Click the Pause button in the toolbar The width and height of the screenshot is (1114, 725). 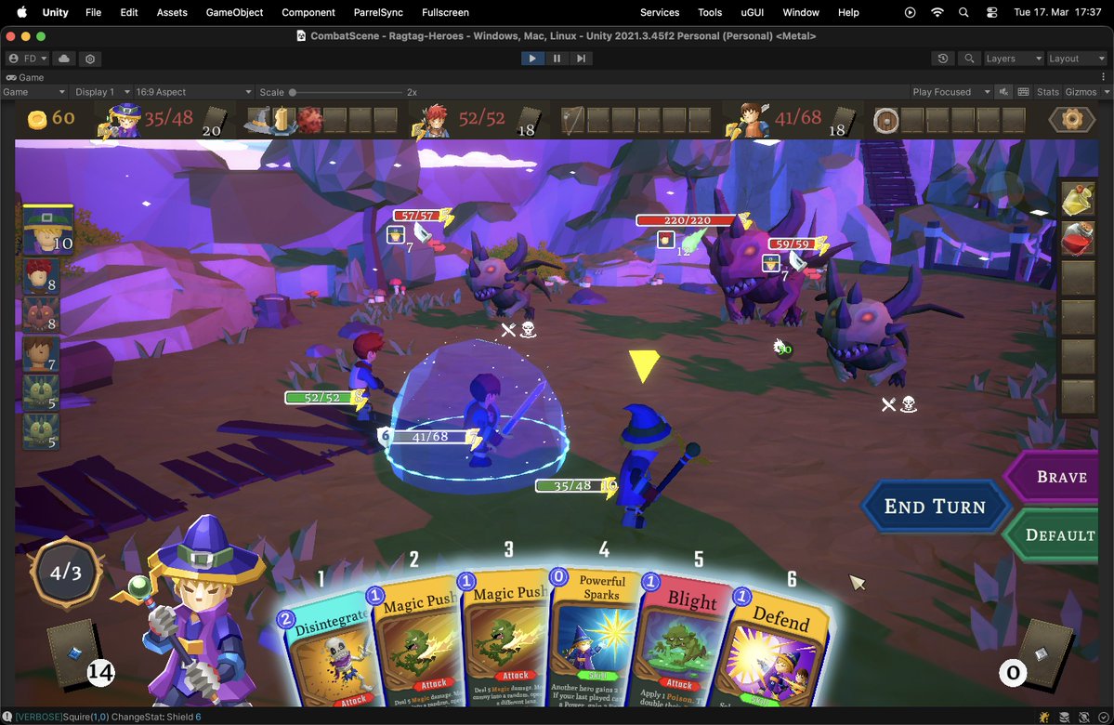pyautogui.click(x=555, y=59)
